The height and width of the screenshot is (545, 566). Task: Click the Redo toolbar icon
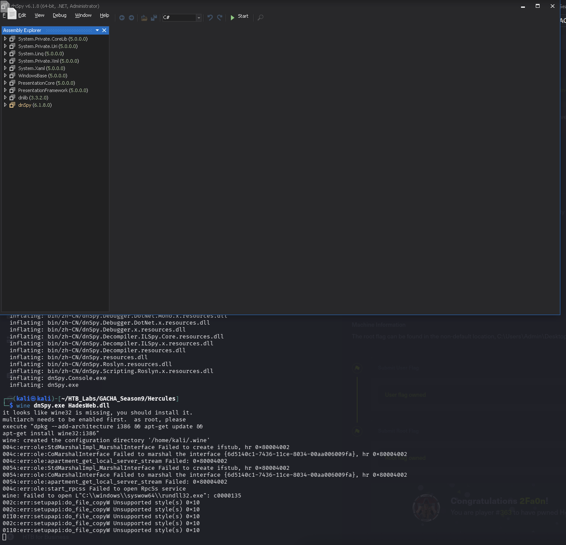tap(220, 18)
